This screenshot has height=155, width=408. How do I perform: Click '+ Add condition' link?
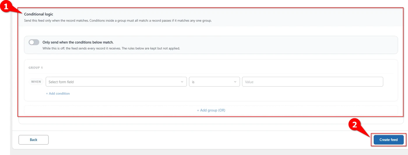click(58, 93)
